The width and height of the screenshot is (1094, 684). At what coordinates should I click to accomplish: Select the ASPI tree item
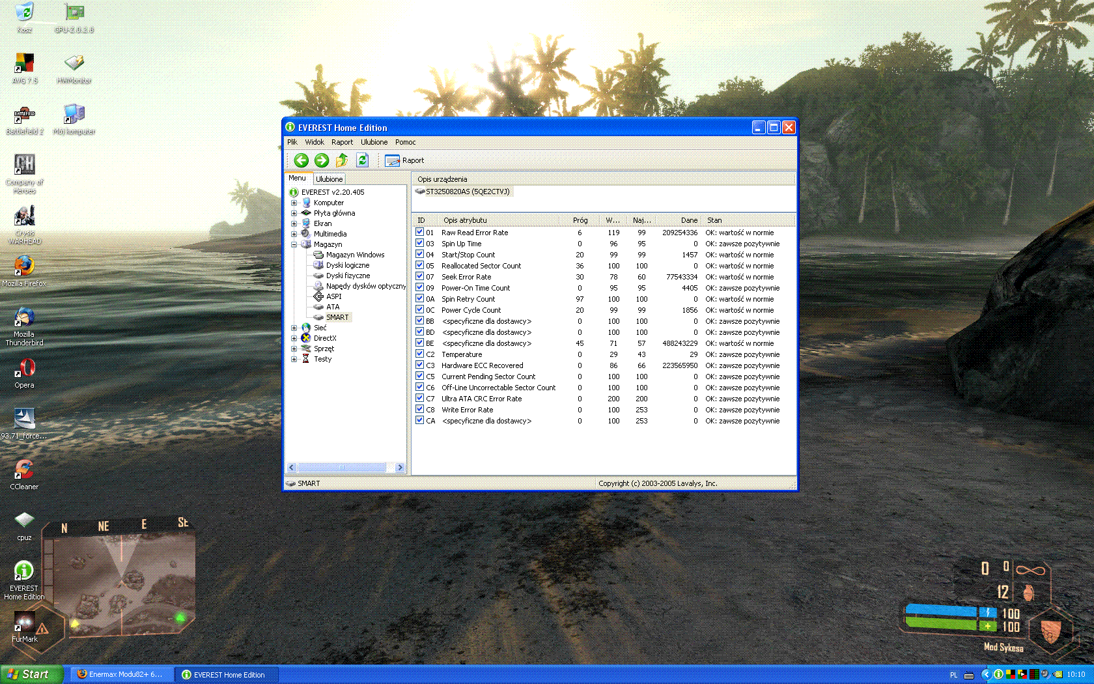click(x=333, y=296)
